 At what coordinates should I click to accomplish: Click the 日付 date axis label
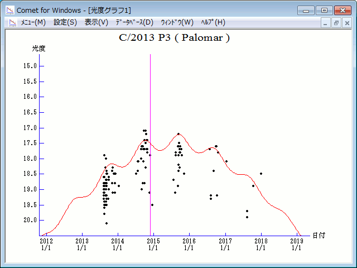(x=319, y=236)
